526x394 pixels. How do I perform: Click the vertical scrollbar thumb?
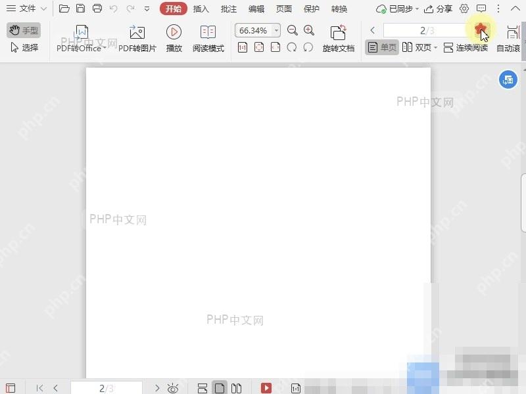point(523,203)
